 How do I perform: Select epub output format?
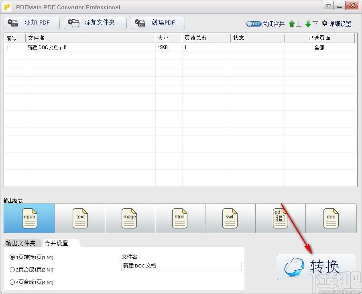click(x=29, y=218)
